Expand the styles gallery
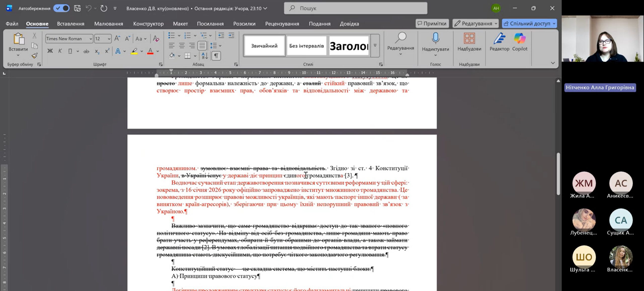This screenshot has height=291, width=644. [x=375, y=46]
